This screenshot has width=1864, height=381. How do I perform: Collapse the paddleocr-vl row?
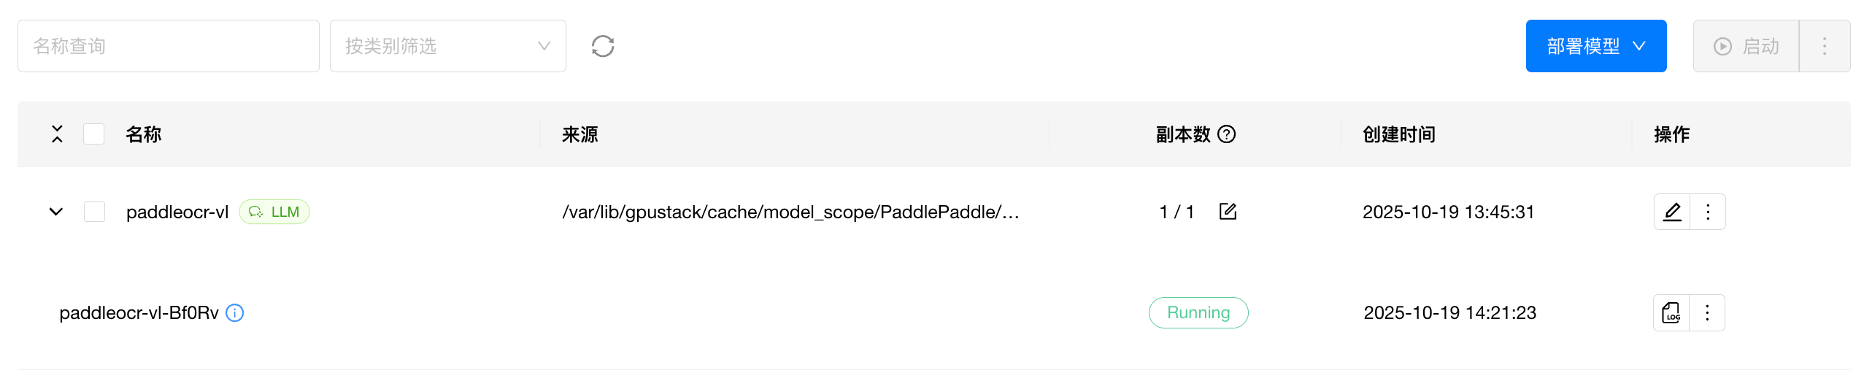(x=56, y=212)
